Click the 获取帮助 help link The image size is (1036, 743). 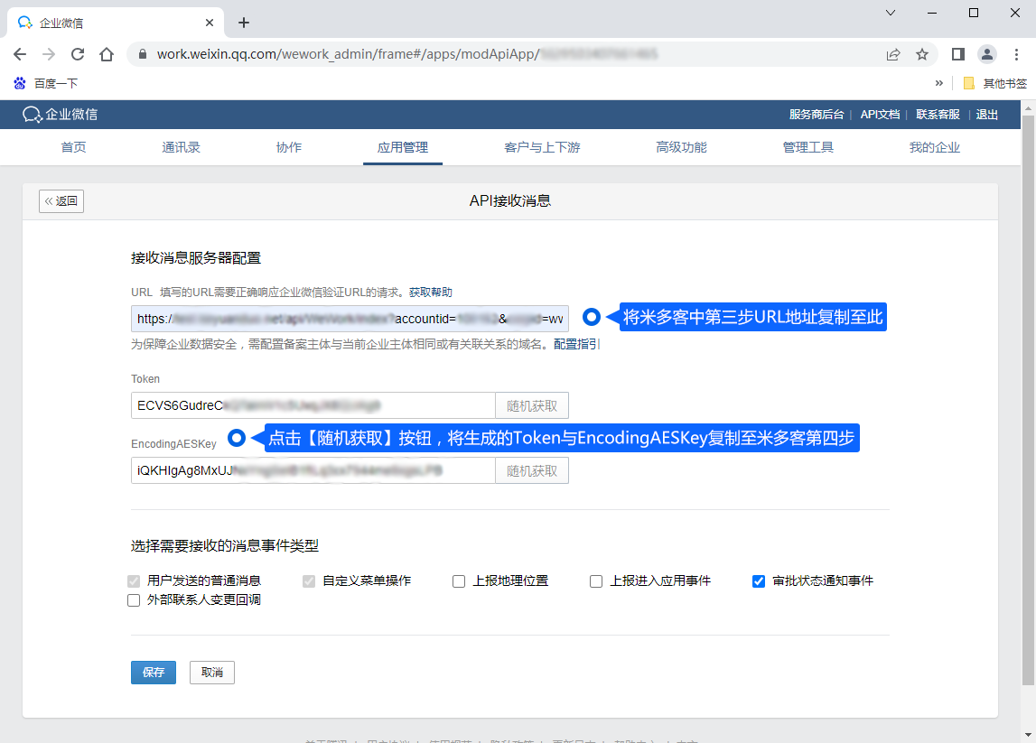click(431, 293)
